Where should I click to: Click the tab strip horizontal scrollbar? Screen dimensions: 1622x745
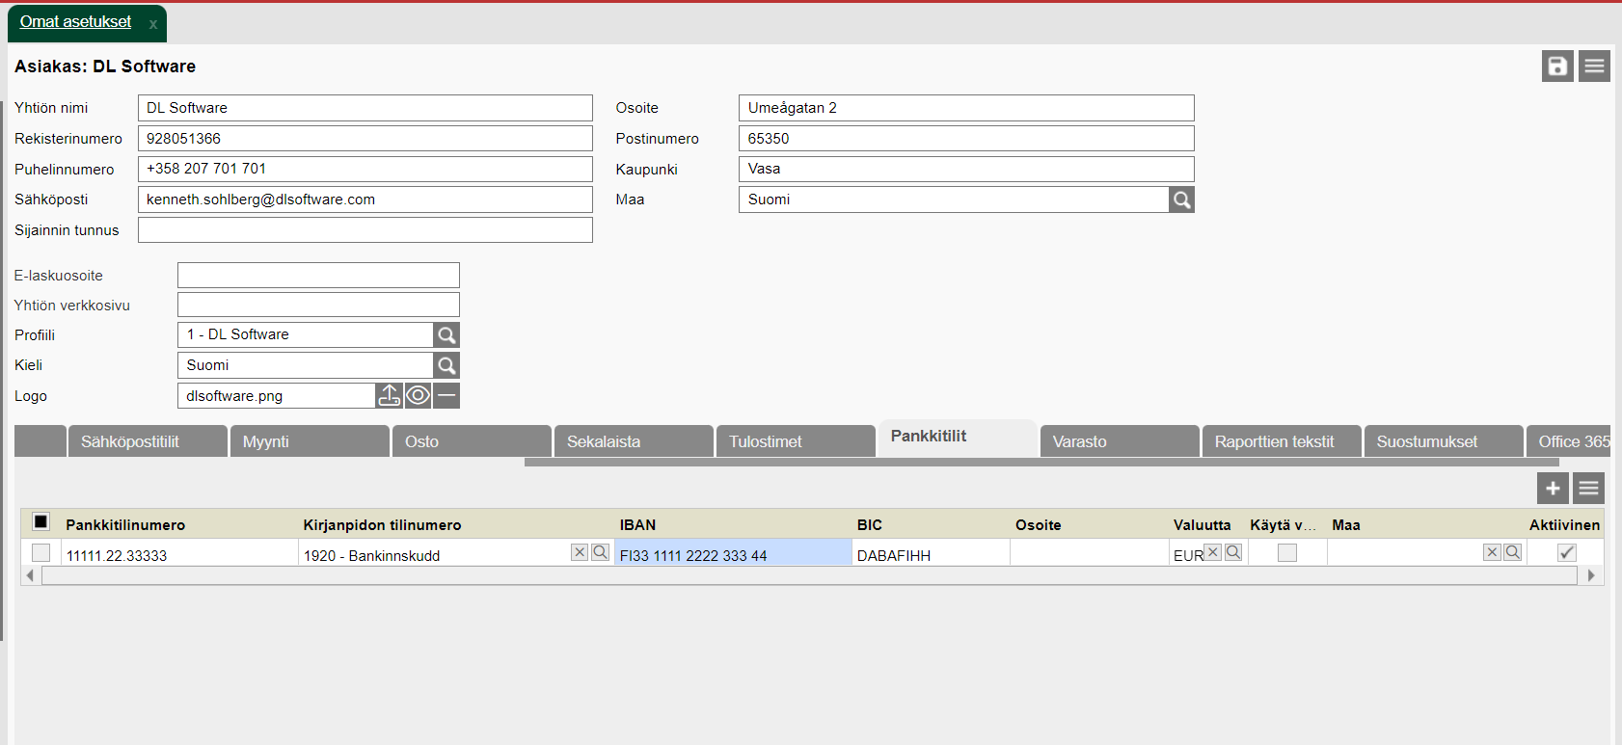coord(1041,462)
